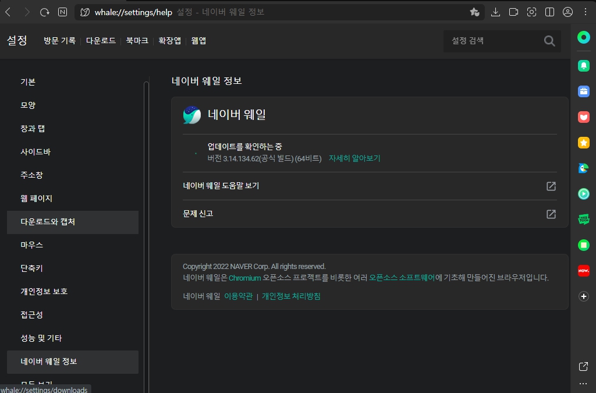
Task: Open the 웹앱 tab
Action: click(x=198, y=41)
